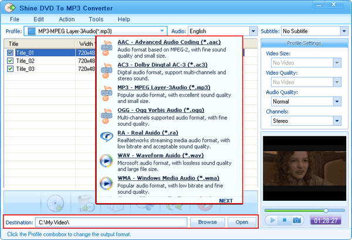
Task: Click the app logo in title bar
Action: [10, 8]
